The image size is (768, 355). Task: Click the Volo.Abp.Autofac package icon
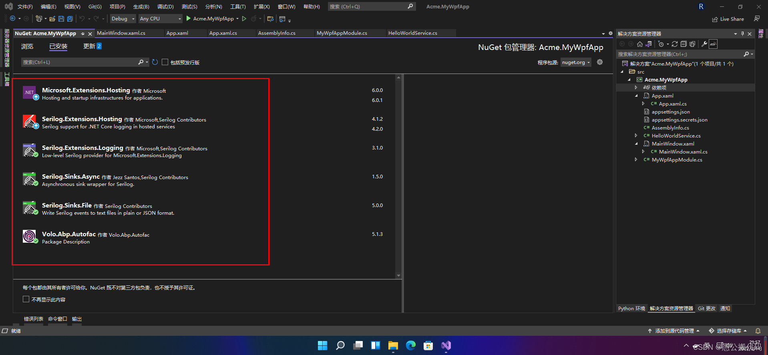[x=30, y=237]
